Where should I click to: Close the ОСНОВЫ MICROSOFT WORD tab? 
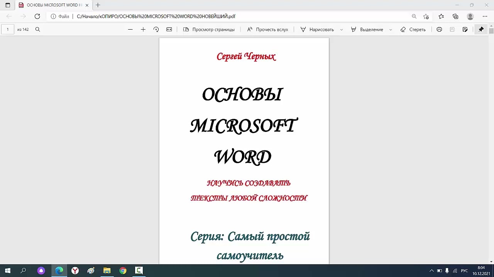click(87, 5)
